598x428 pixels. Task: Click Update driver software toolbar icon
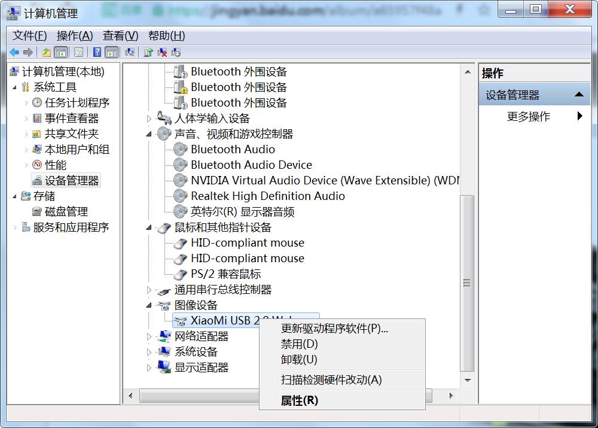click(x=148, y=52)
